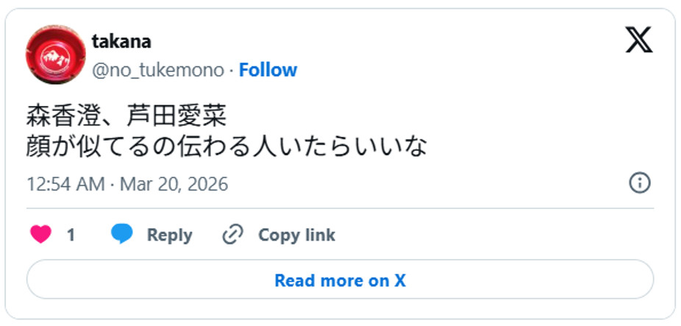Click the tweet line starting with 顔が似てる
The image size is (681, 326).
pyautogui.click(x=227, y=146)
